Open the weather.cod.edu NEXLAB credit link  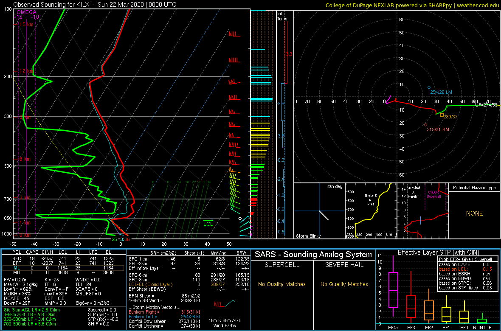coord(412,5)
